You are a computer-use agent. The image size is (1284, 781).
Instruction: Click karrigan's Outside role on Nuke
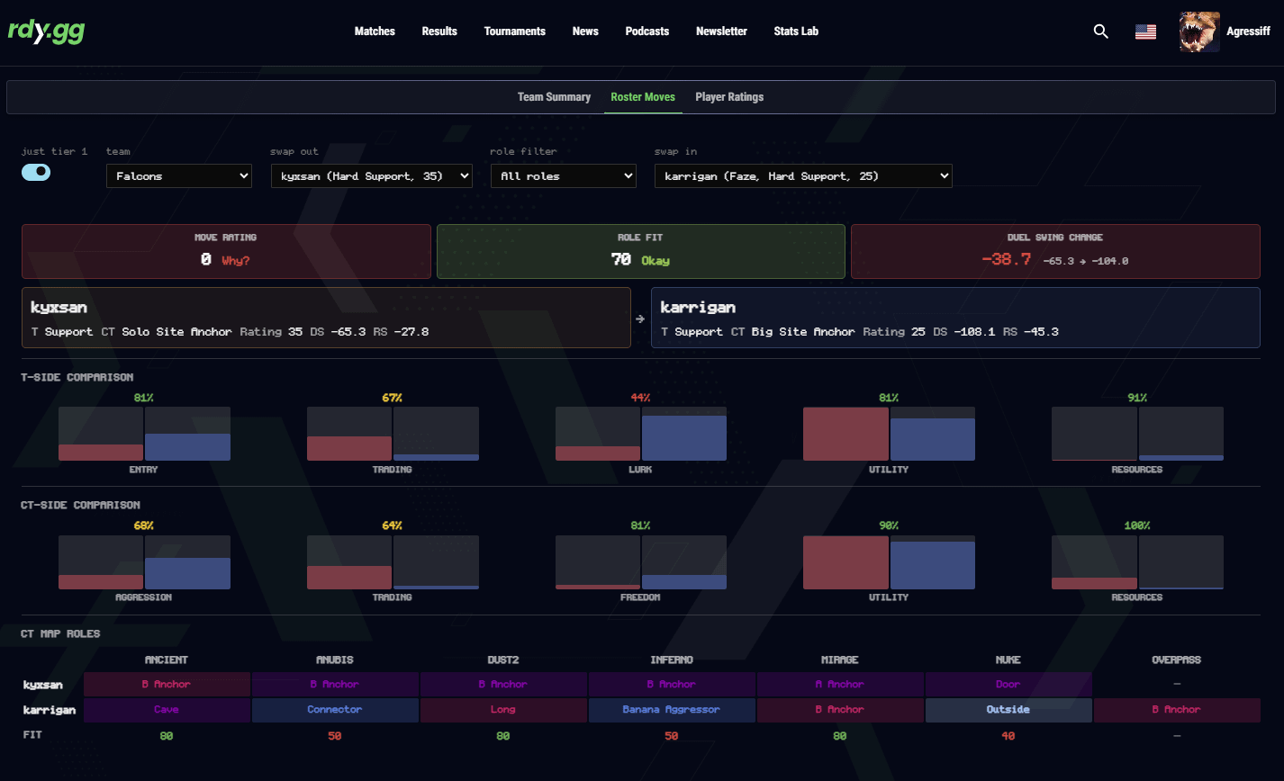pyautogui.click(x=1008, y=710)
